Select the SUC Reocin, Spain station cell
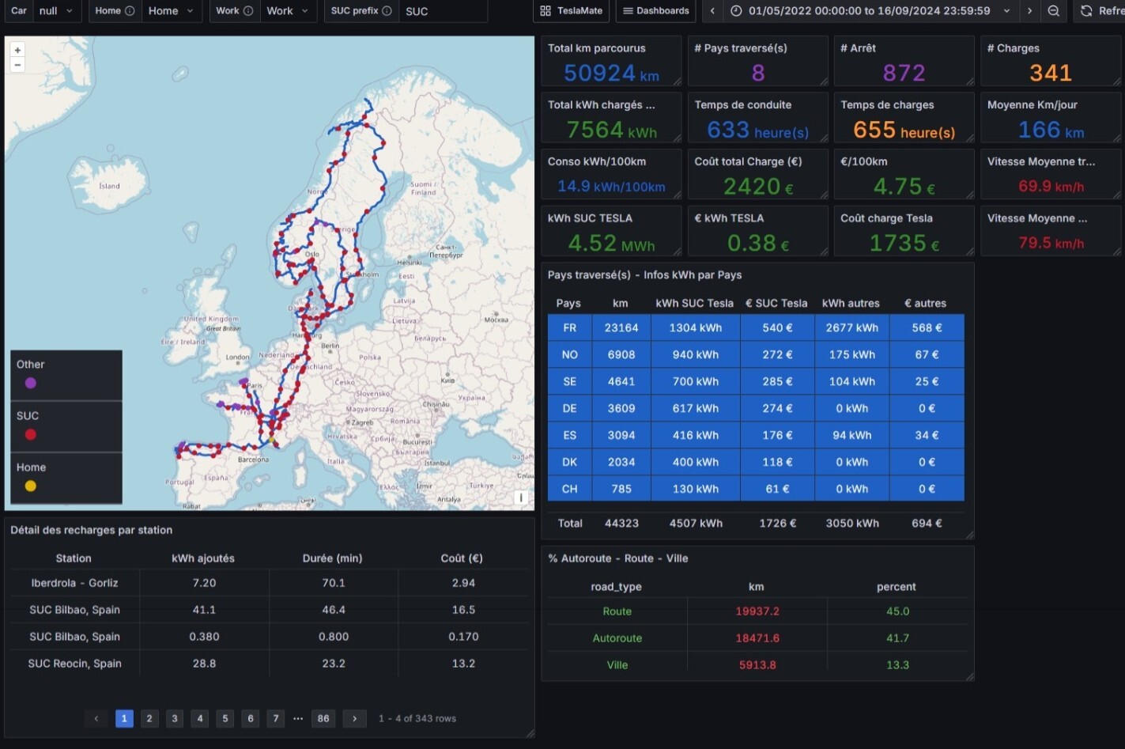Image resolution: width=1125 pixels, height=749 pixels. [75, 664]
